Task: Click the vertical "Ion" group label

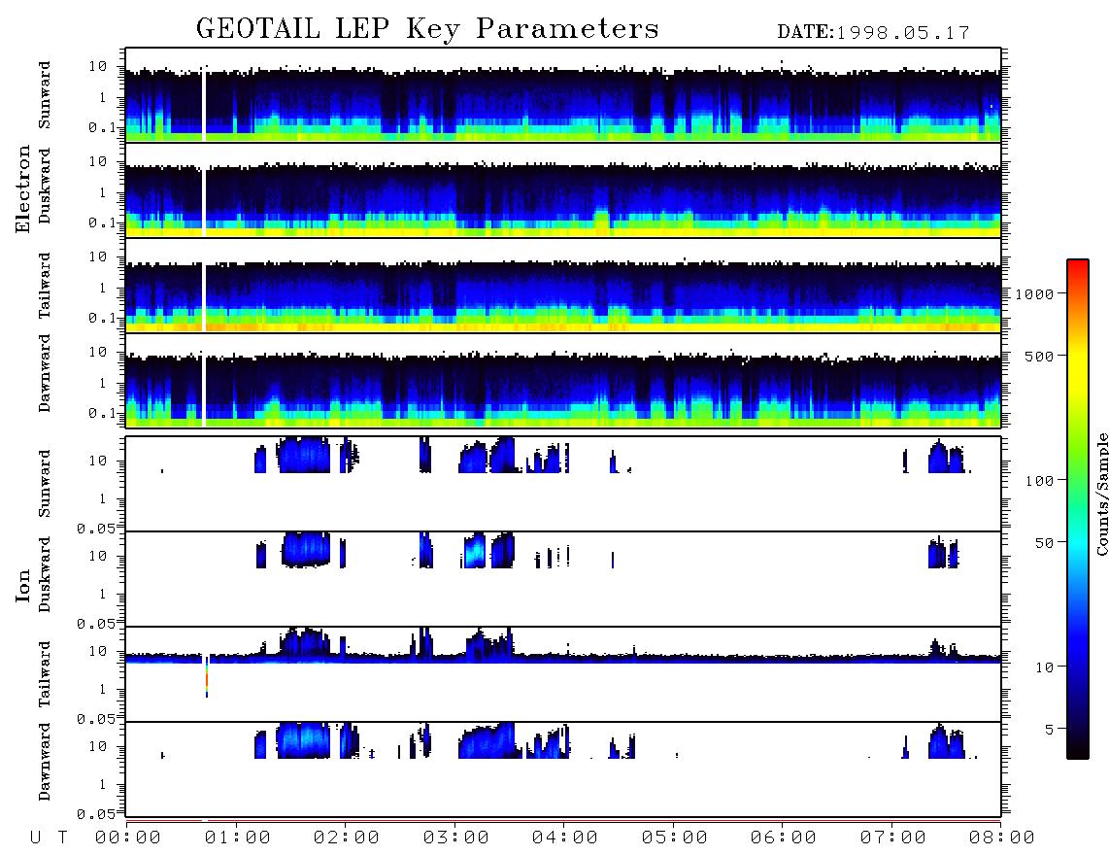Action: [x=22, y=585]
